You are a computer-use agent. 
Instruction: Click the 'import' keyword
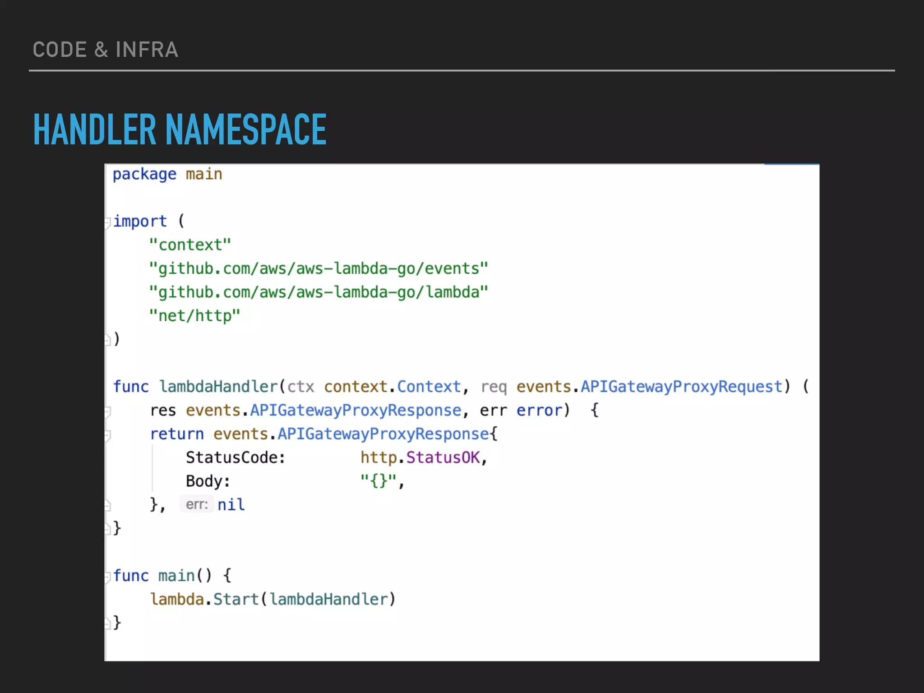point(140,221)
